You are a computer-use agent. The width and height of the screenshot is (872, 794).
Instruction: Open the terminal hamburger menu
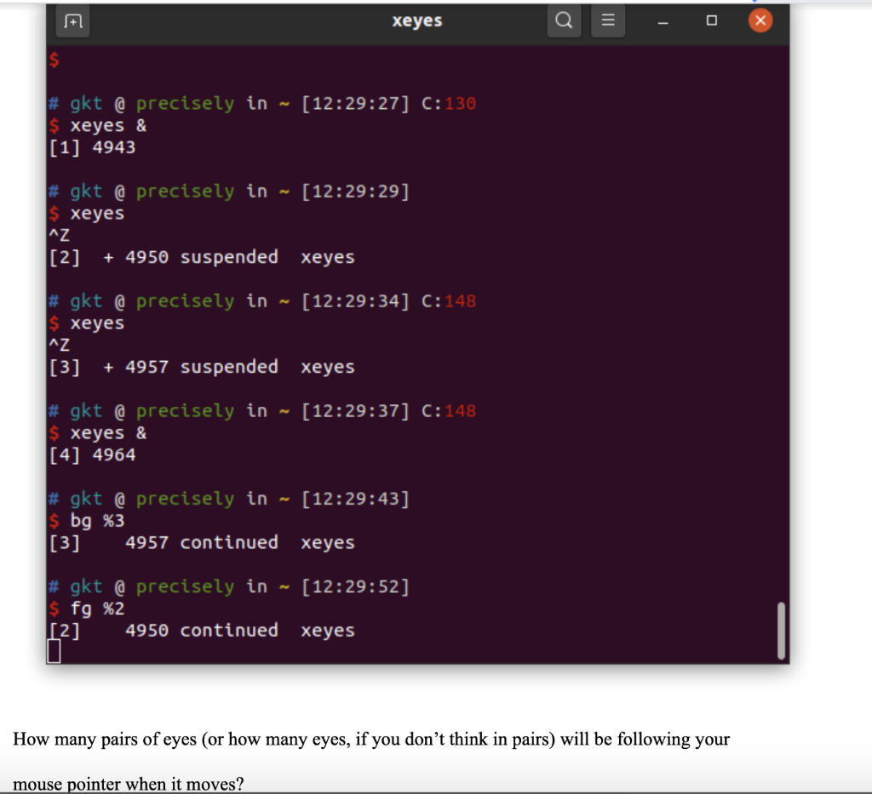pyautogui.click(x=608, y=20)
